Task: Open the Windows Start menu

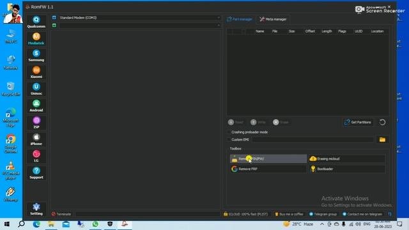Action: point(7,224)
